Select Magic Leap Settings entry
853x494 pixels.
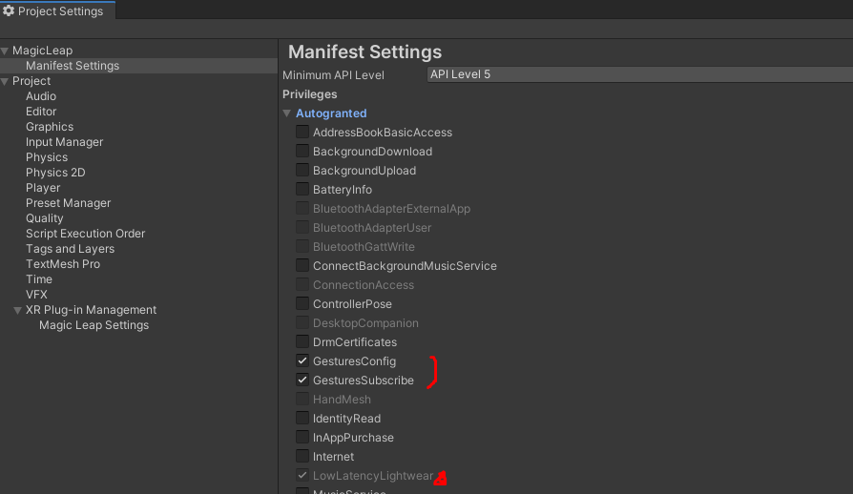(x=94, y=325)
